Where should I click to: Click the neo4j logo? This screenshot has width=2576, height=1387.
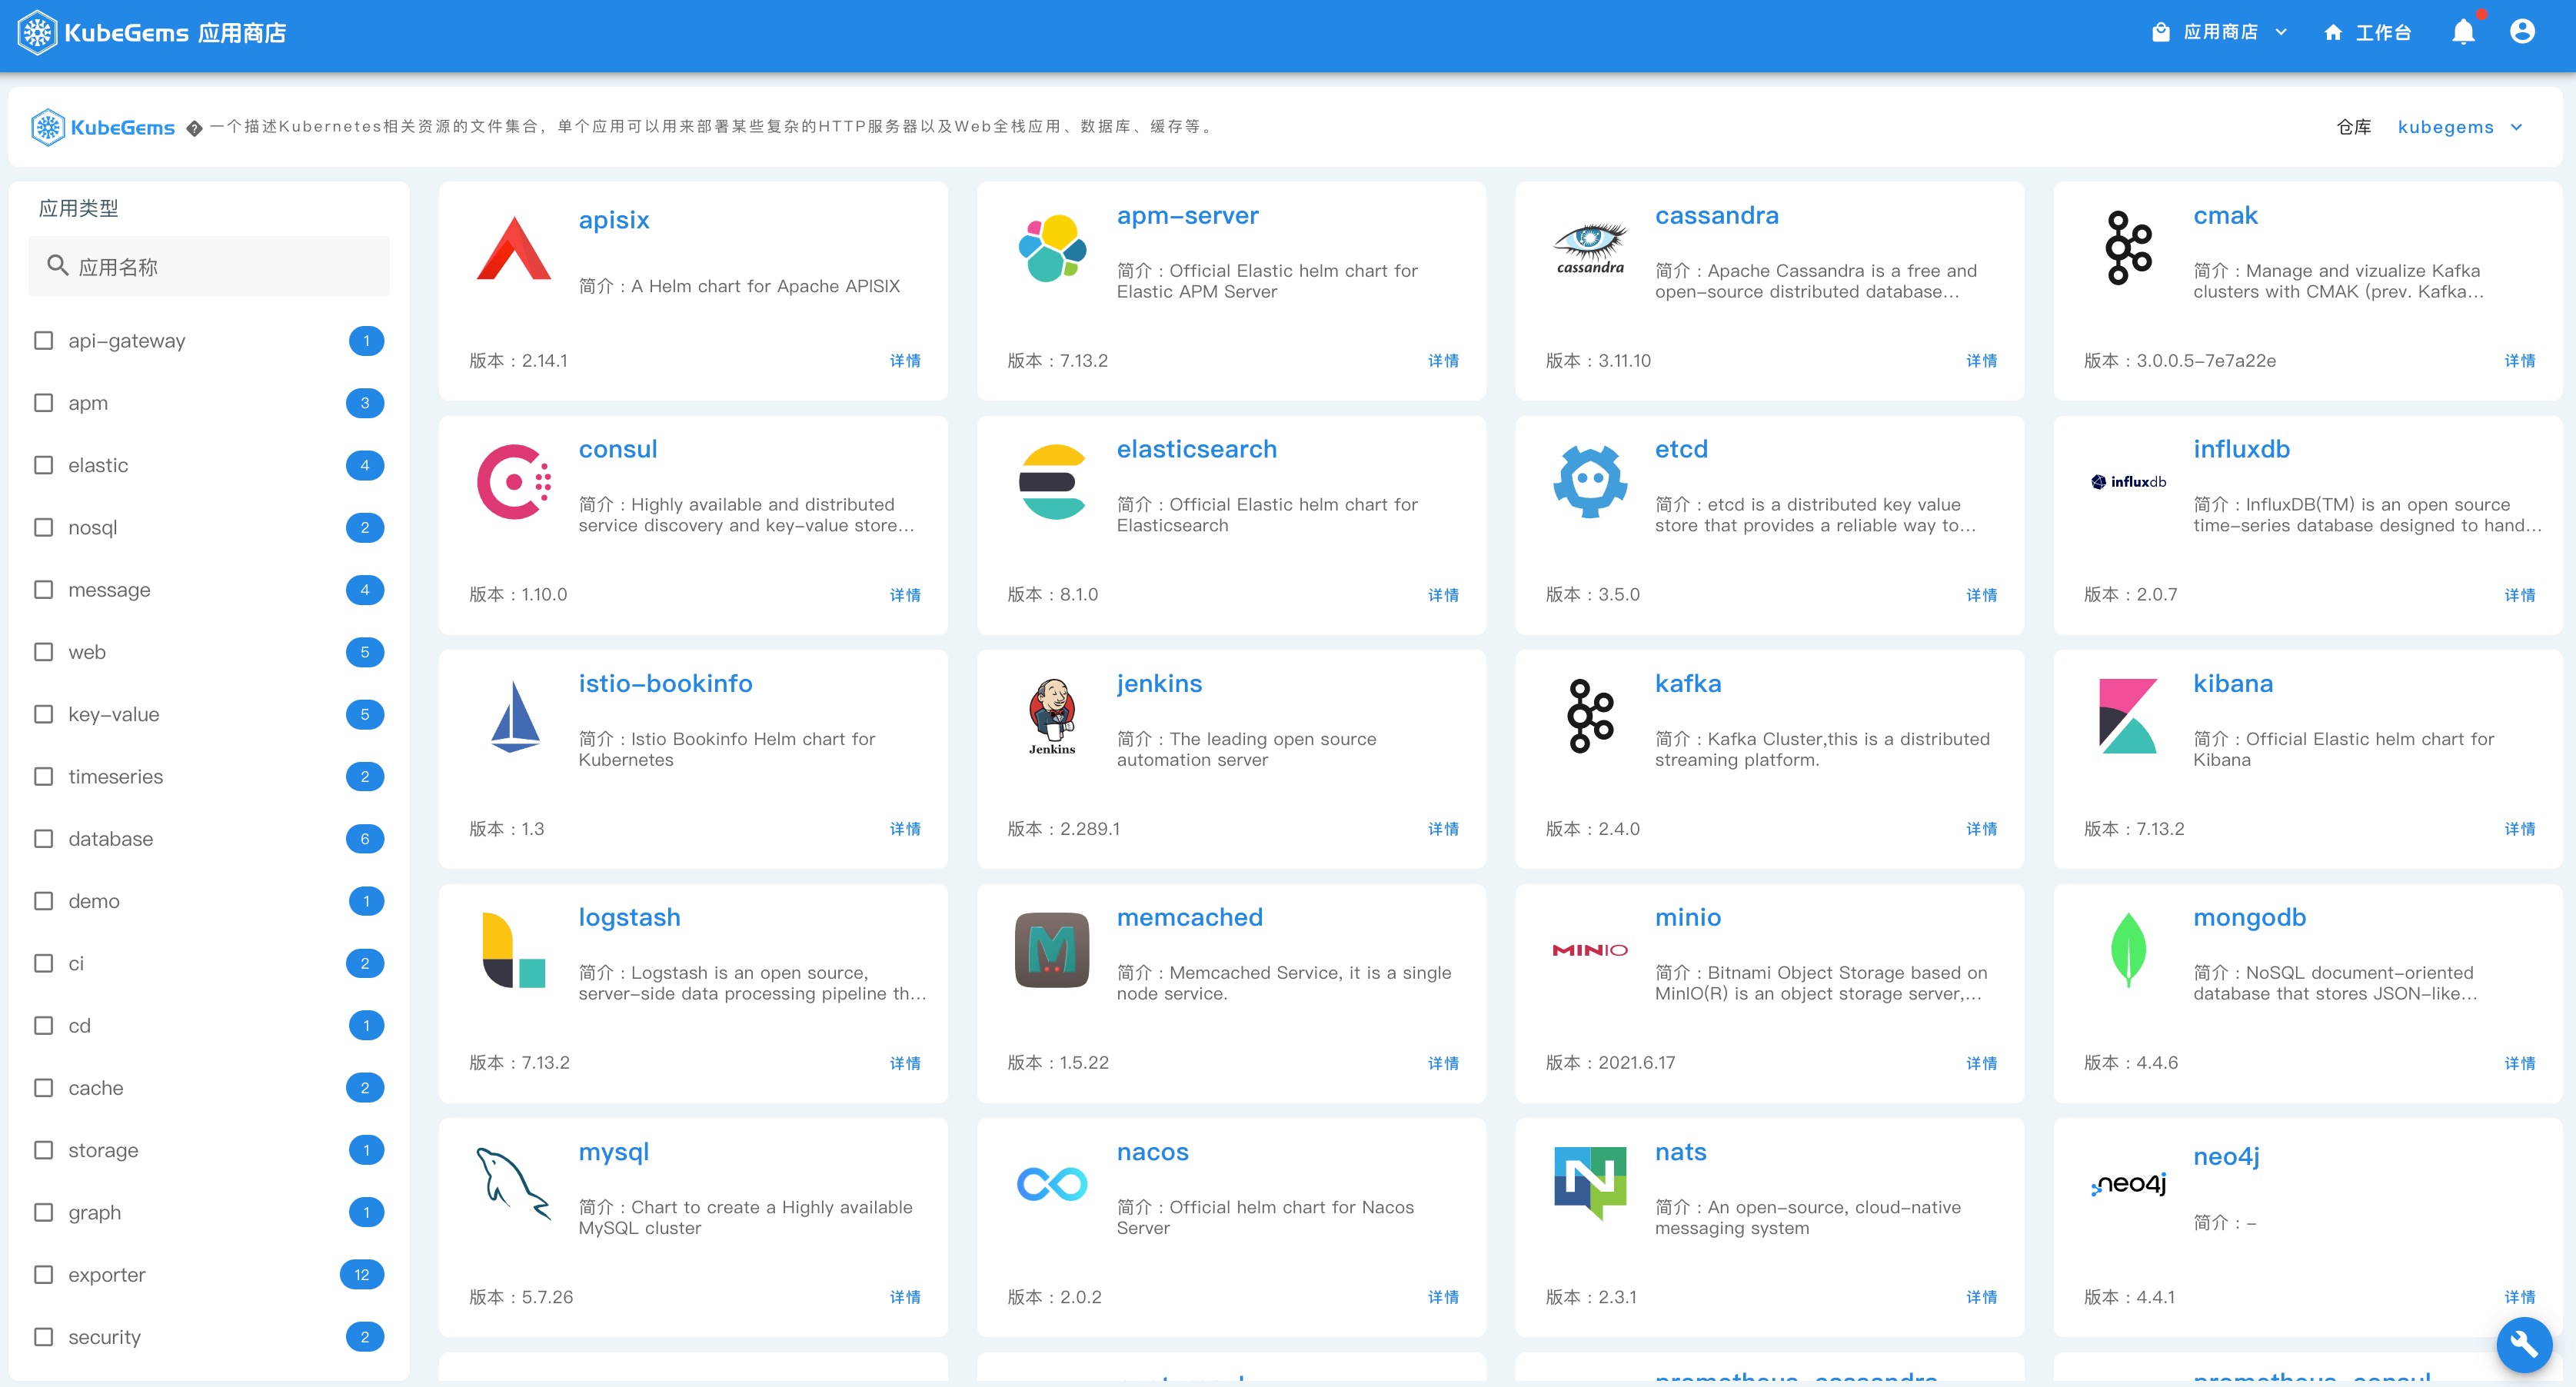pyautogui.click(x=2128, y=1184)
